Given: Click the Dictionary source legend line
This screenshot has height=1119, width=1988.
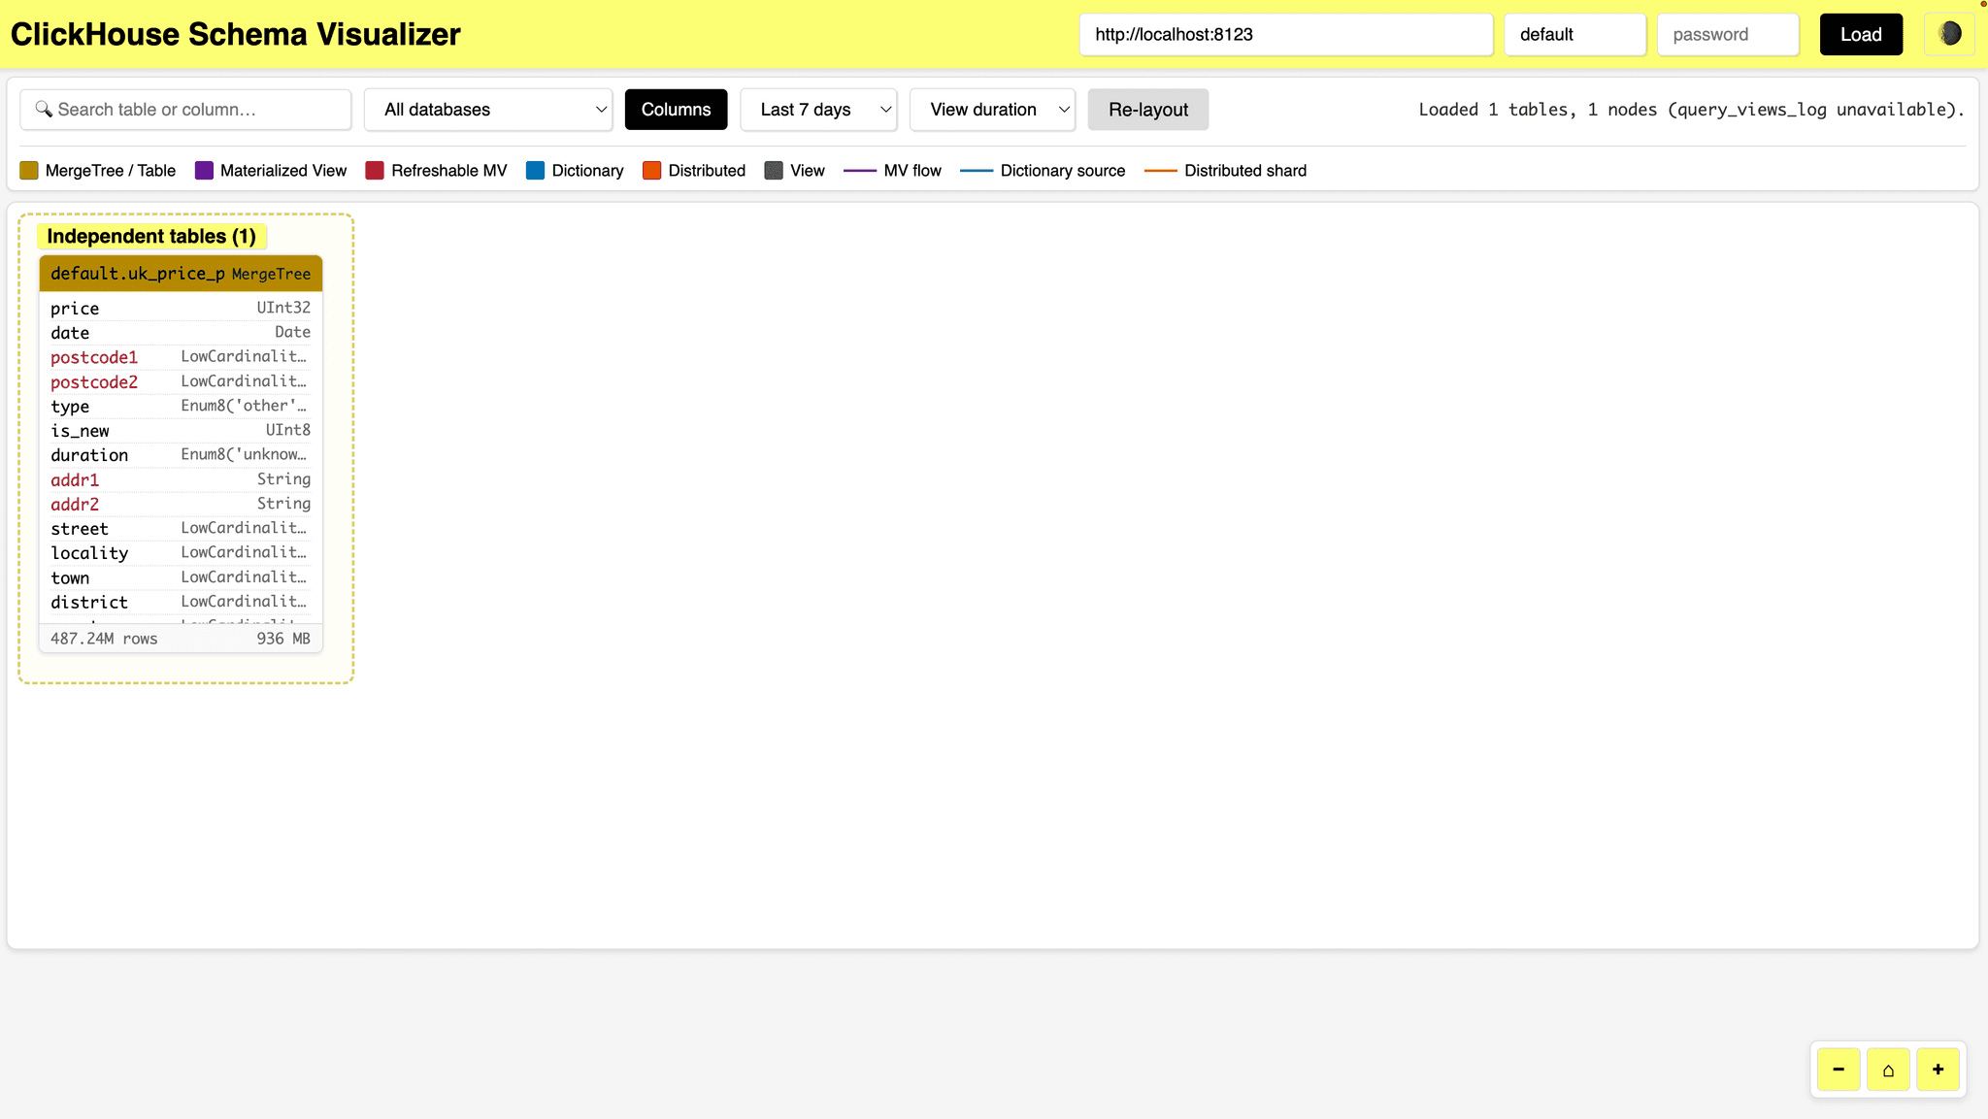Looking at the screenshot, I should (977, 171).
